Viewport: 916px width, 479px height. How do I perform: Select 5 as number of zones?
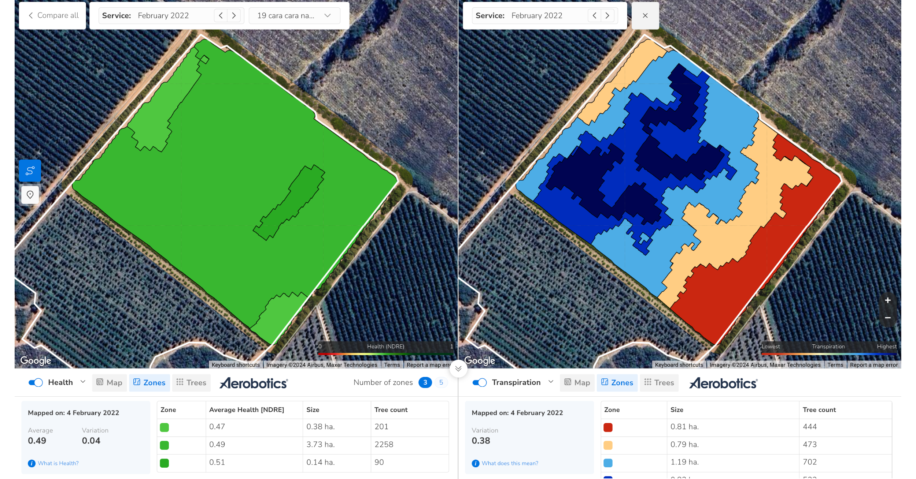click(x=441, y=382)
